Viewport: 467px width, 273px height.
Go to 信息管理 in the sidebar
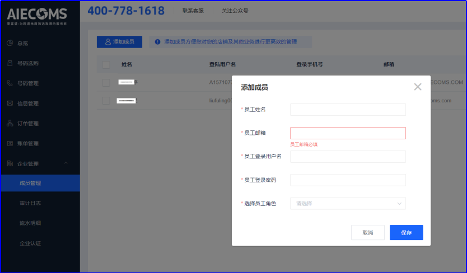click(x=28, y=103)
